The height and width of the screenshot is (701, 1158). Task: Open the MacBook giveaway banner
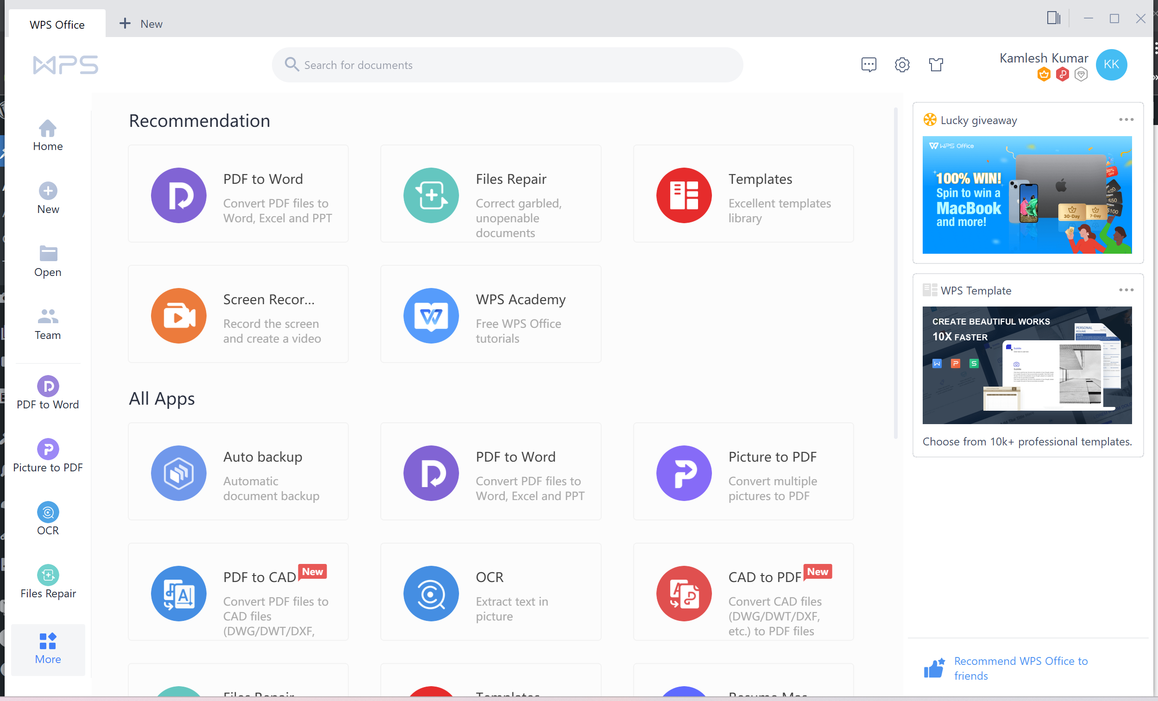pyautogui.click(x=1027, y=195)
